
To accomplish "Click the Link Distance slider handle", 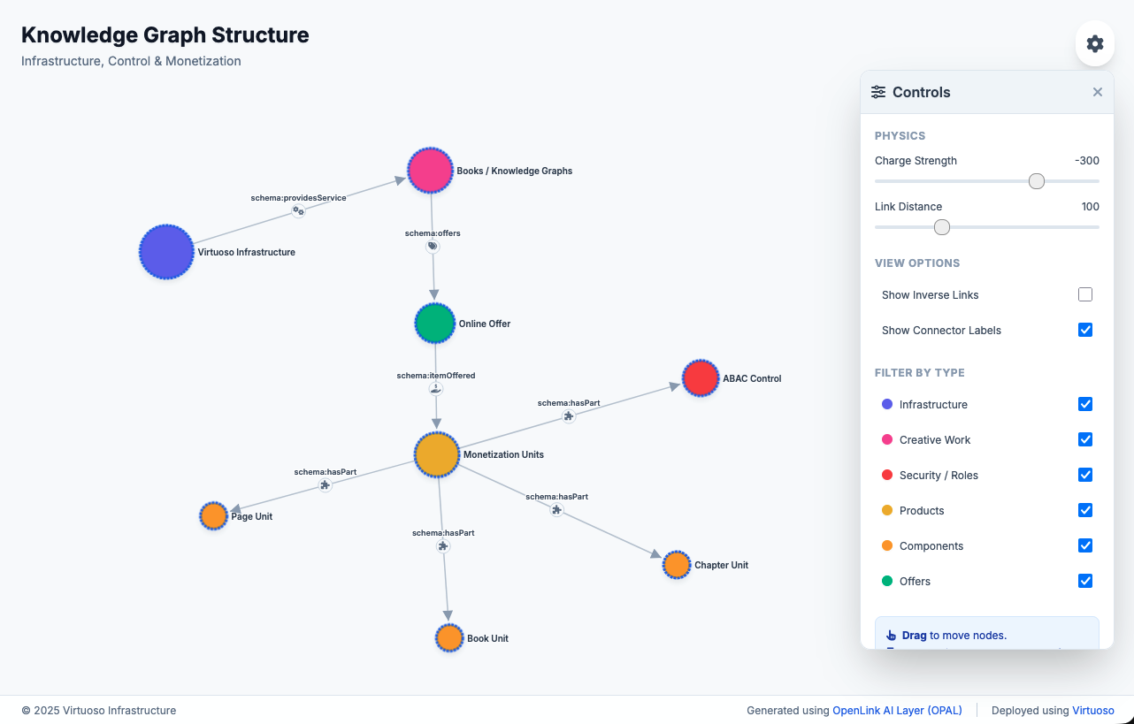I will pyautogui.click(x=942, y=227).
